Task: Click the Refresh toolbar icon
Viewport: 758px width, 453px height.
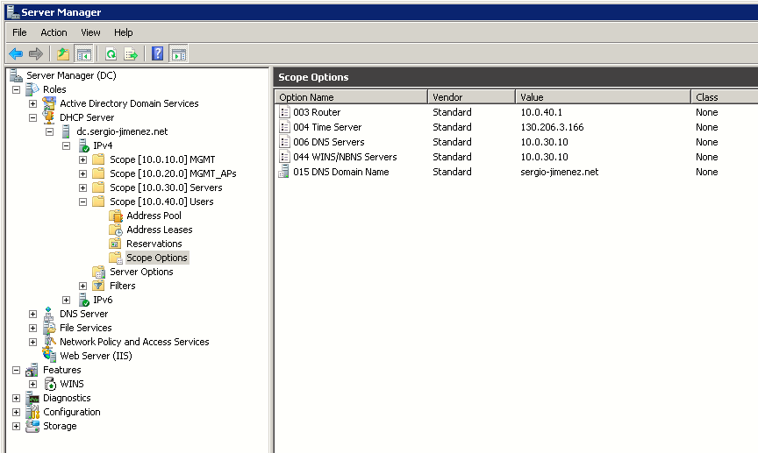Action: tap(111, 53)
